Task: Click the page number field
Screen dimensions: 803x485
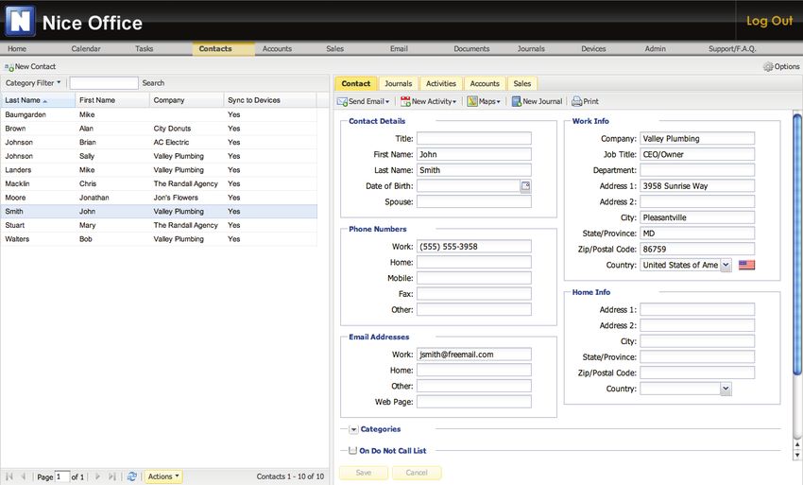Action: click(62, 476)
